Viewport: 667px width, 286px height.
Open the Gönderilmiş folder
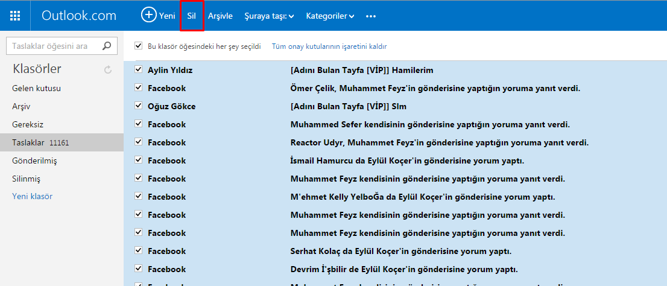(x=34, y=161)
